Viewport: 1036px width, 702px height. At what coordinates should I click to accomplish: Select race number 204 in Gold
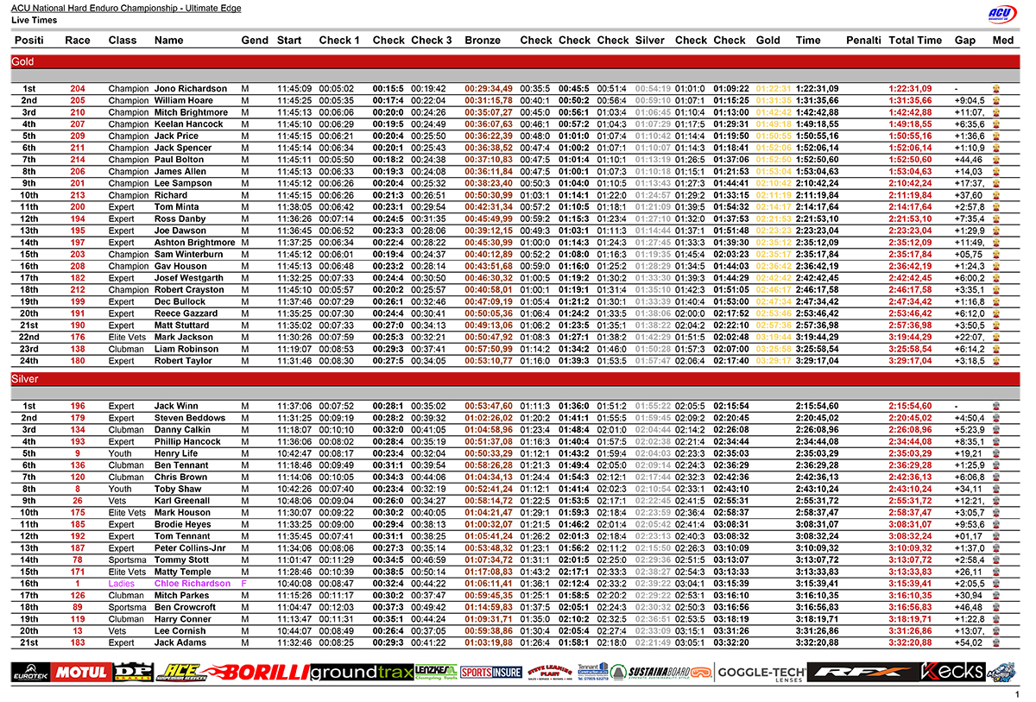[x=78, y=89]
